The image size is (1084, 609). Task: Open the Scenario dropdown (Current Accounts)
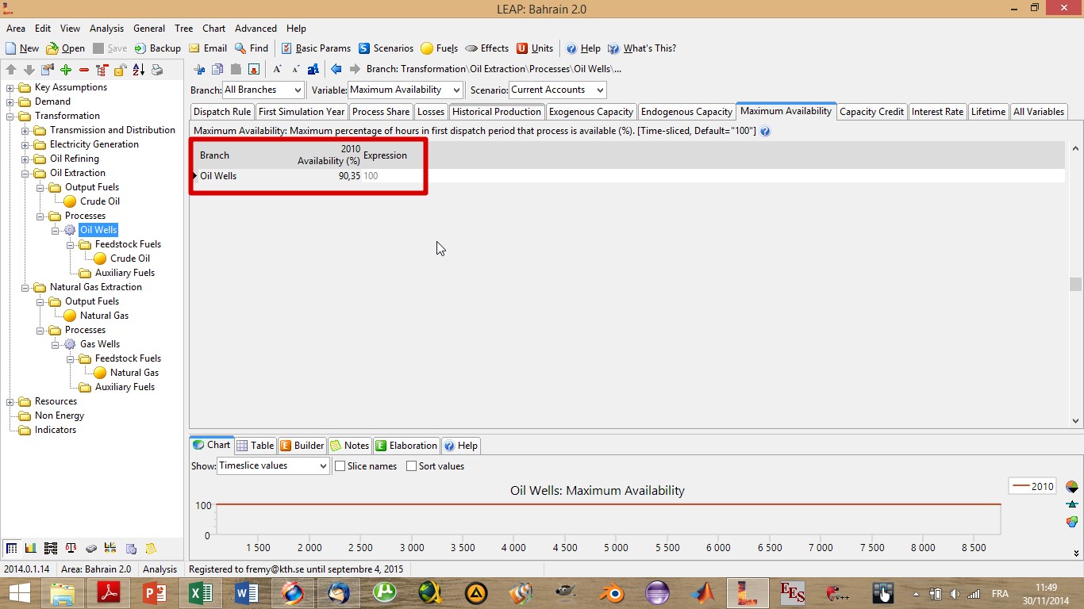[557, 90]
